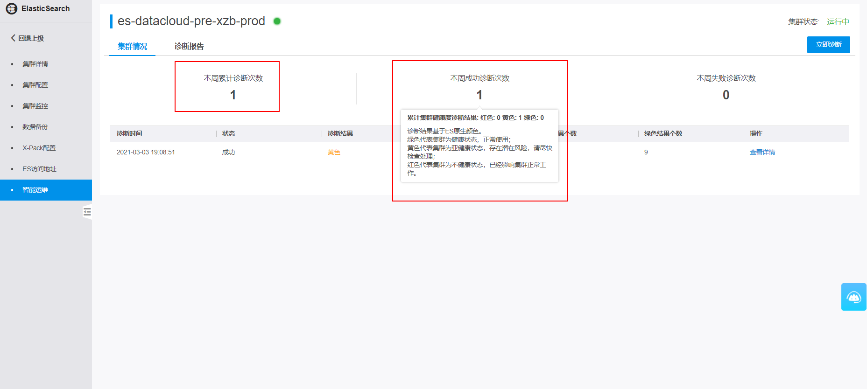The image size is (867, 389).
Task: Click the 立即诊断 button
Action: click(x=829, y=45)
